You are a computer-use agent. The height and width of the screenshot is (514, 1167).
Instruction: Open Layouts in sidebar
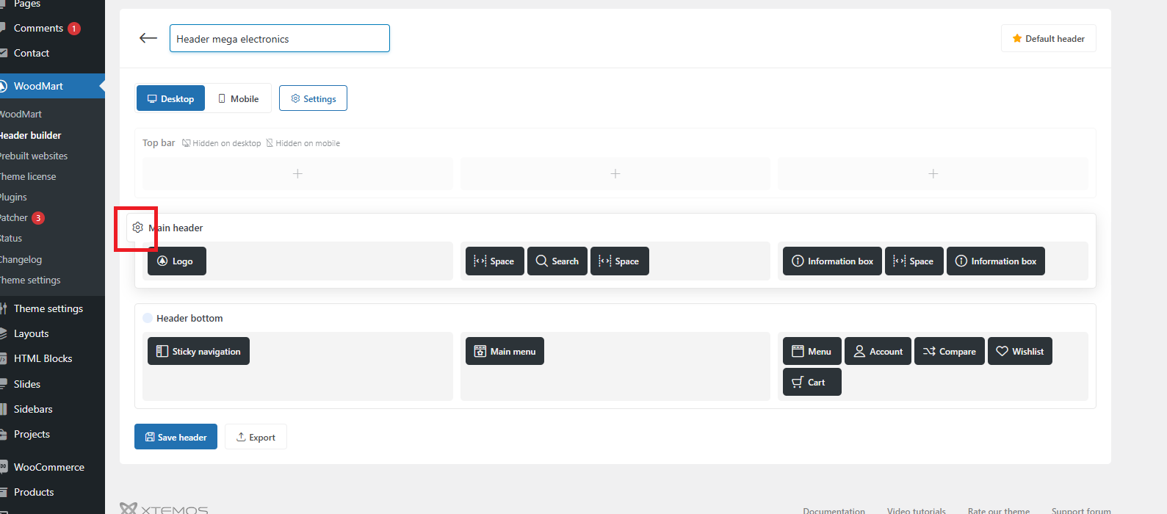pyautogui.click(x=31, y=333)
